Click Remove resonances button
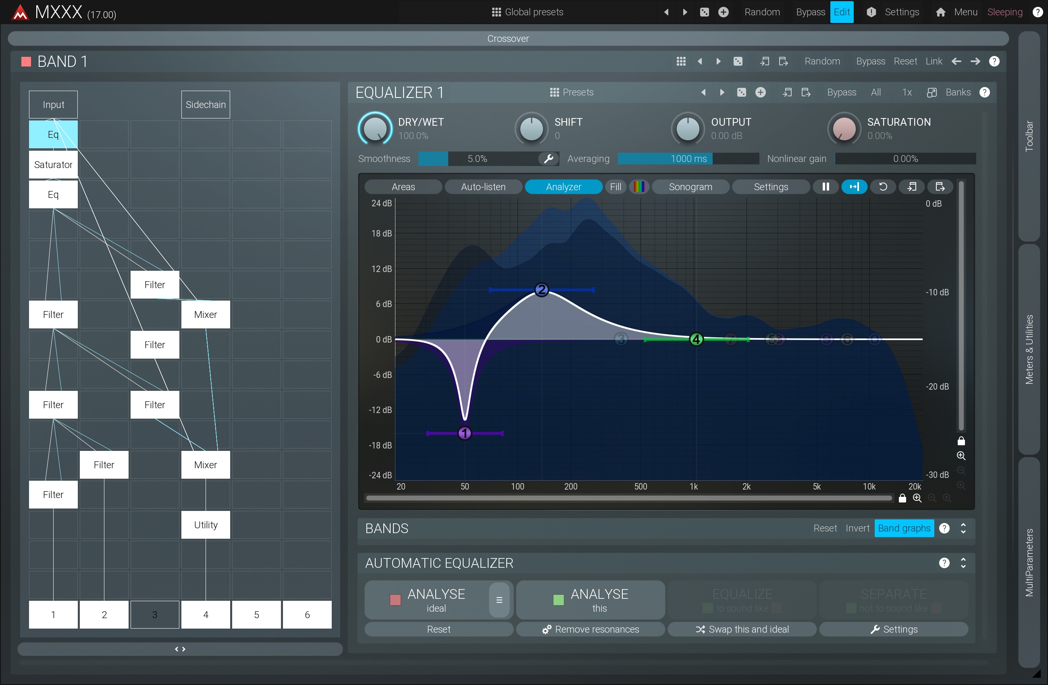The image size is (1048, 685). coord(590,629)
